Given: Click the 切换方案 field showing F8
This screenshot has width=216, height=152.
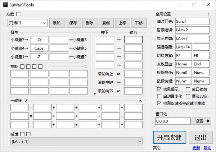Looking at the screenshot, I should click(201, 56).
